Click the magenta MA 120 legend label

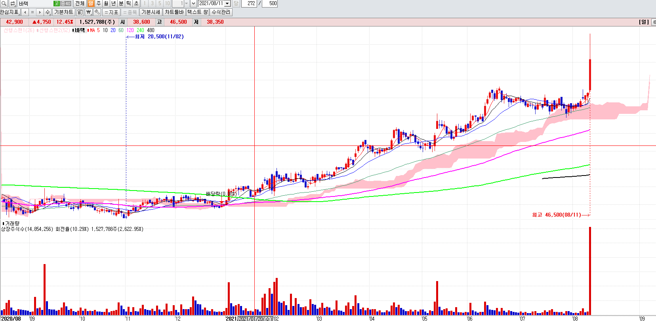(130, 30)
